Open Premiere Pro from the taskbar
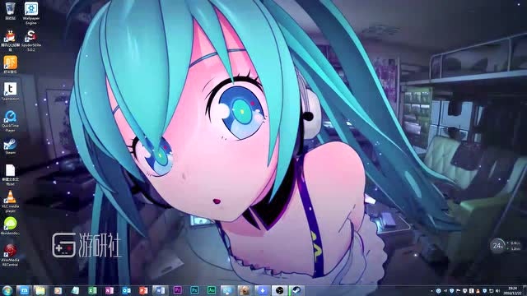This screenshot has height=296, width=527. (178, 290)
